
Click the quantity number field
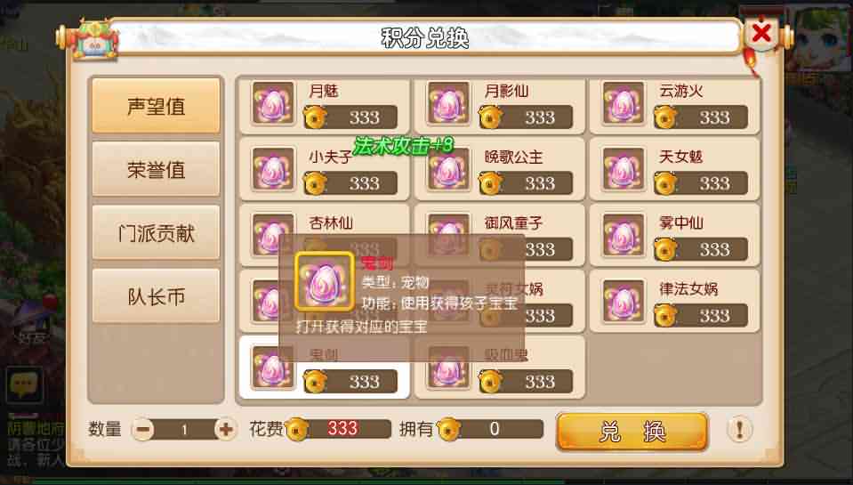(184, 430)
